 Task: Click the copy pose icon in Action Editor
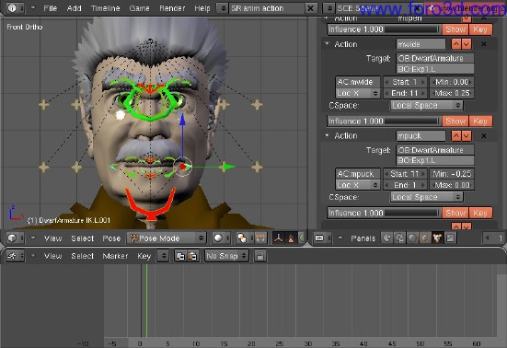(x=180, y=256)
